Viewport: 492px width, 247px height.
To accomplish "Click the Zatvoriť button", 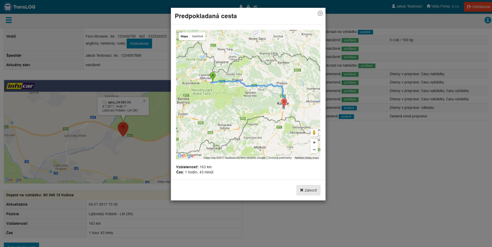I will 308,190.
